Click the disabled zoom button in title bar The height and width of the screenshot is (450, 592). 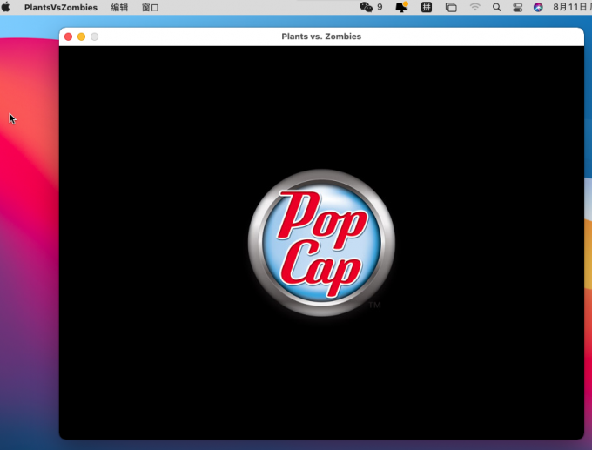pos(95,37)
